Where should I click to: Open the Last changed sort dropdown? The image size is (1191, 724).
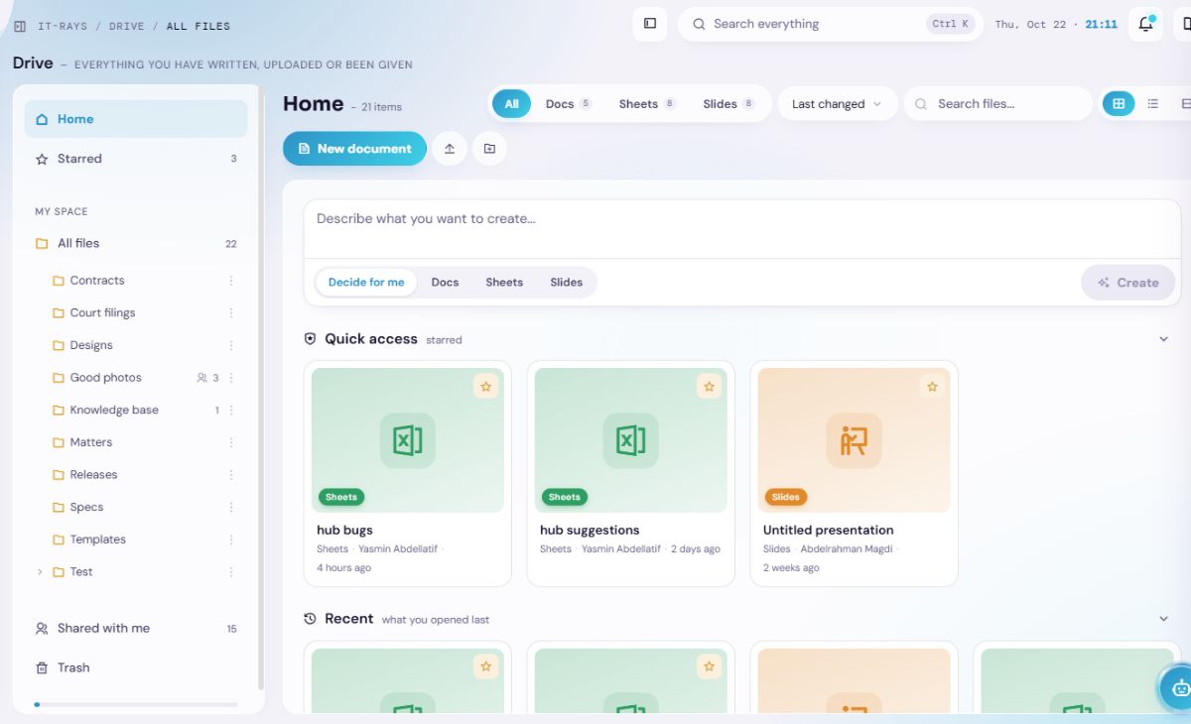pyautogui.click(x=837, y=104)
